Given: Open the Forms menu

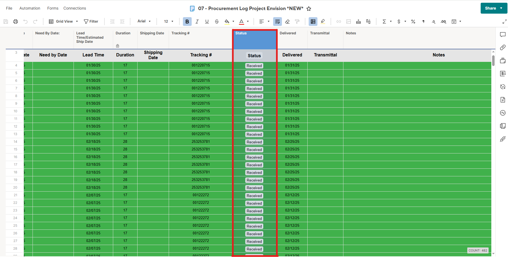Looking at the screenshot, I should [53, 8].
